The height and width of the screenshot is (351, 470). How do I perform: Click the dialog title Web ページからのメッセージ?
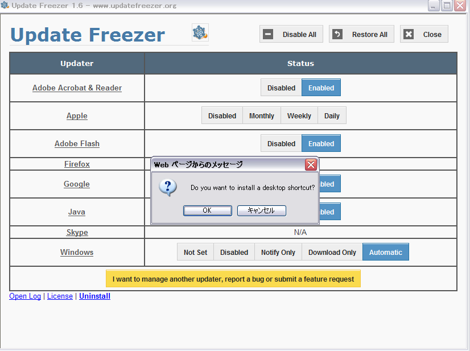(x=198, y=164)
